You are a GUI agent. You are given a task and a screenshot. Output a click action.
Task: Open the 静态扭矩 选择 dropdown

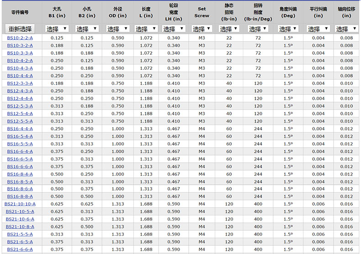[x=229, y=29]
